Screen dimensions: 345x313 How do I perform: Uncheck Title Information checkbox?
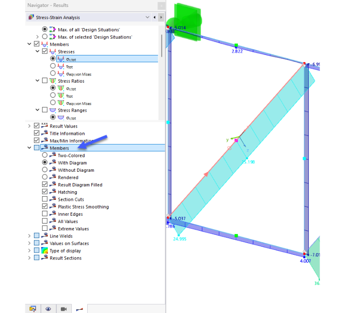(x=37, y=133)
